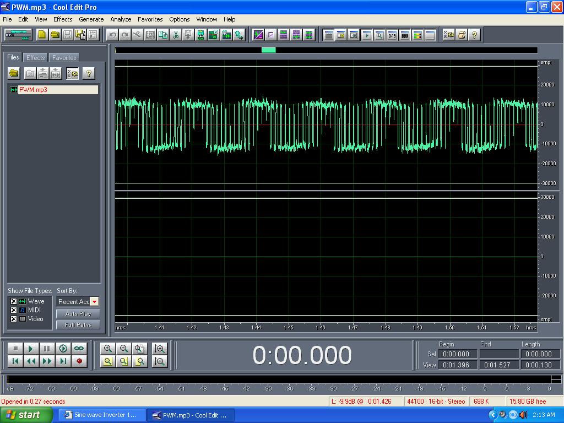
Task: Click the View Length field 0:00.130
Action: 540,365
